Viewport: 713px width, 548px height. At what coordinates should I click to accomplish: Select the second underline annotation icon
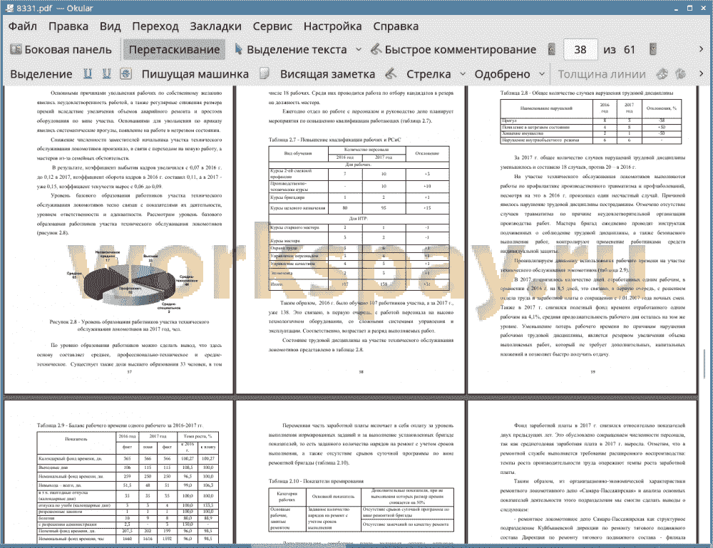107,73
